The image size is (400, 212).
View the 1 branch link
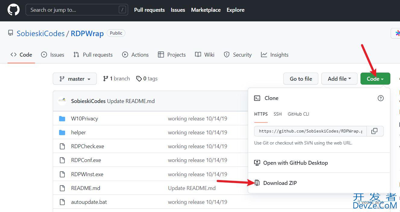116,79
